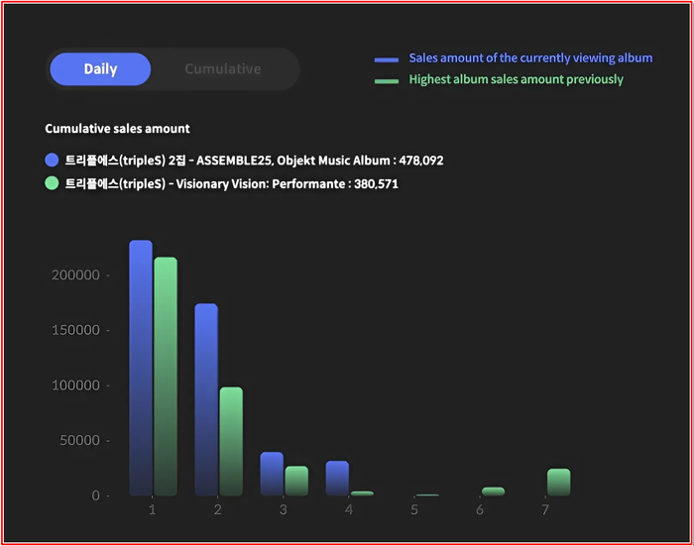This screenshot has height=546, width=694.
Task: Select the Visionary Vision: Performante line
Action: click(x=231, y=183)
